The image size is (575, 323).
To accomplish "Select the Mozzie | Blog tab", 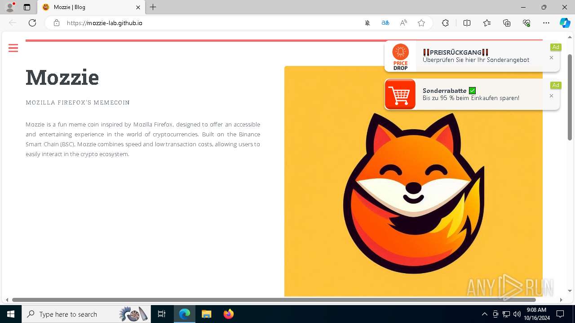I will coord(91,7).
